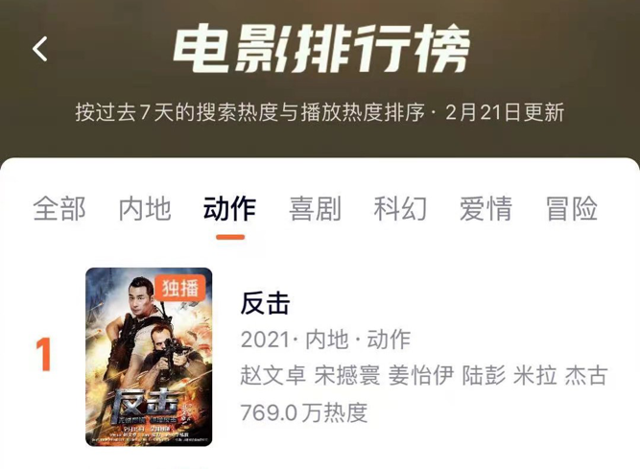Tap the cast name 宋撼寰
The height and width of the screenshot is (469, 640).
(x=347, y=375)
